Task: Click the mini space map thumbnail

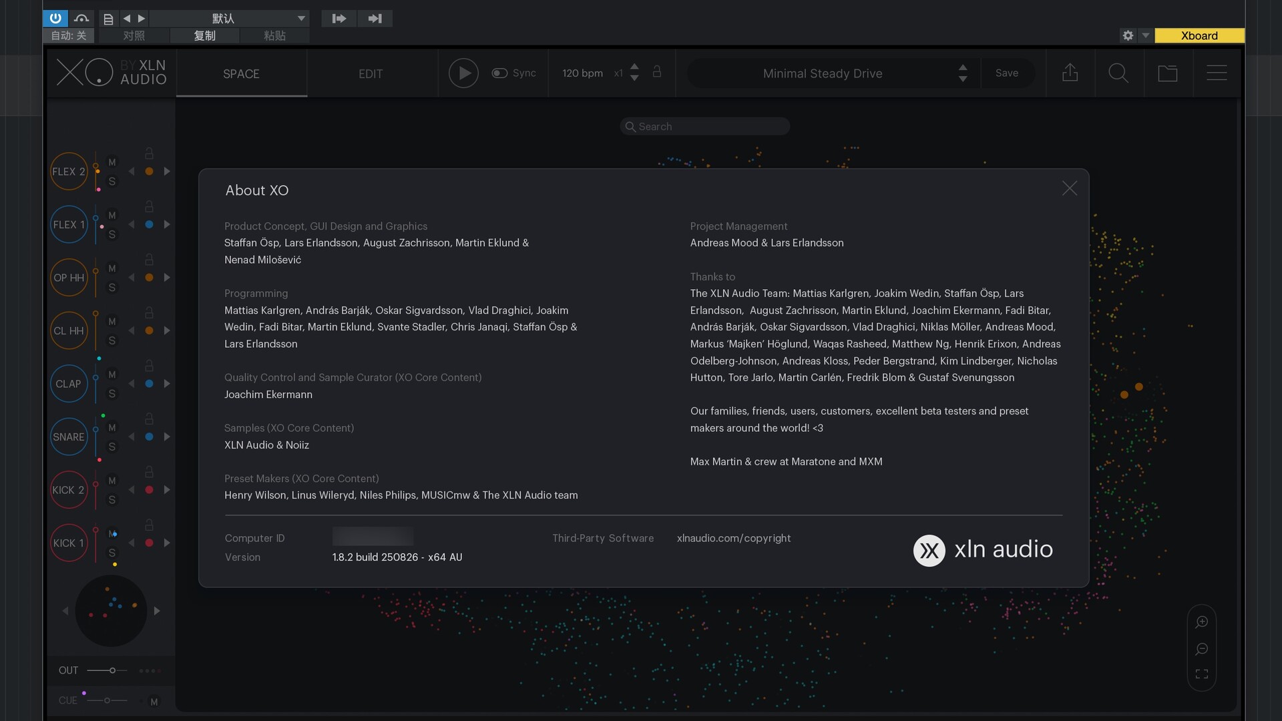Action: click(x=111, y=611)
